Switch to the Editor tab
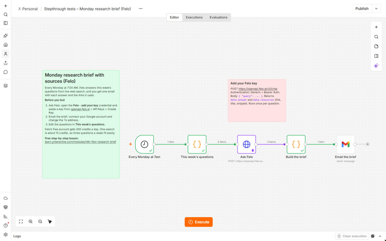This screenshot has width=386, height=241. pos(175,17)
